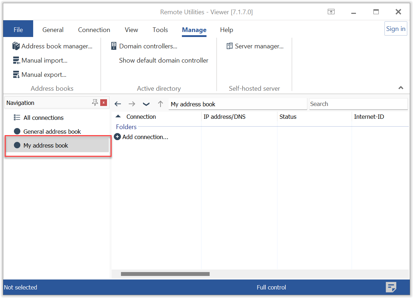Click the horizontal scrollbar thumb
The width and height of the screenshot is (413, 298).
[x=165, y=274]
